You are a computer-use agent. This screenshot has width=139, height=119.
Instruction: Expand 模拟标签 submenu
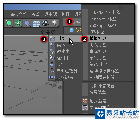click(x=108, y=38)
